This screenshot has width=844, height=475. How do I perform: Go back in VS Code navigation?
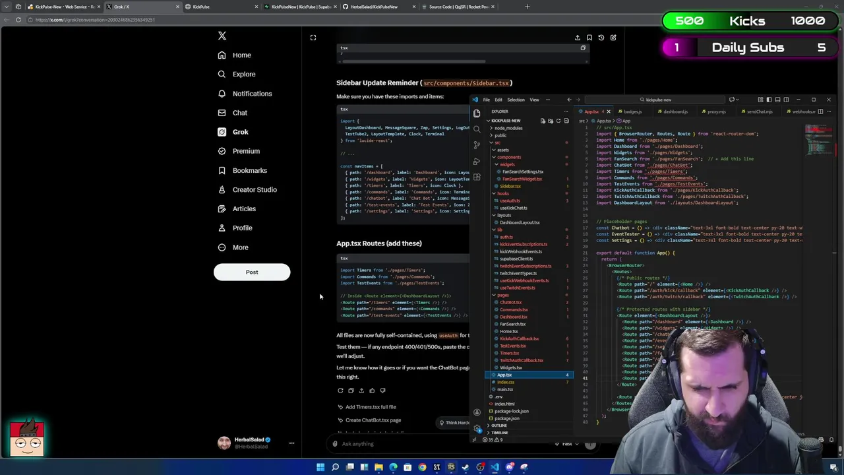pos(569,100)
